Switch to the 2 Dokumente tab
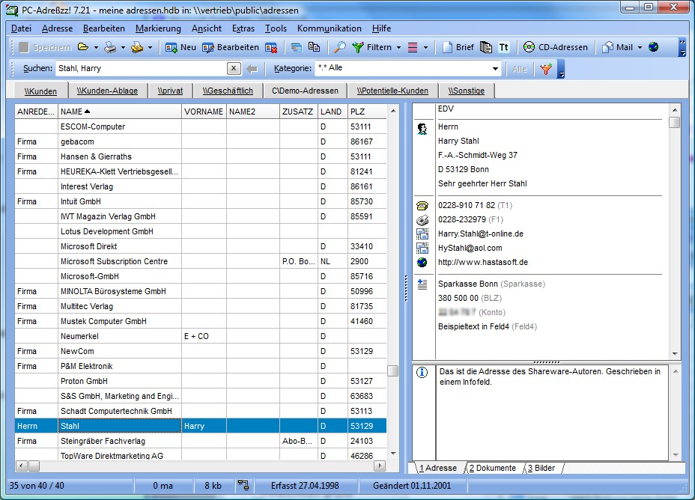This screenshot has height=500, width=695. pyautogui.click(x=493, y=468)
